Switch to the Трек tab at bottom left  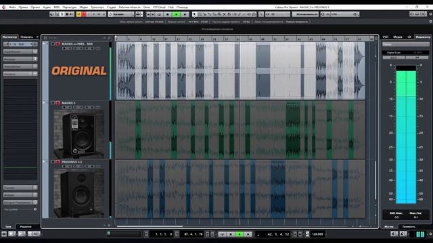[8, 227]
